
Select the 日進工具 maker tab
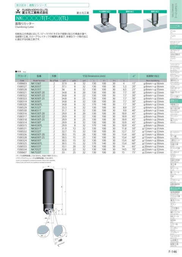pos(176,145)
